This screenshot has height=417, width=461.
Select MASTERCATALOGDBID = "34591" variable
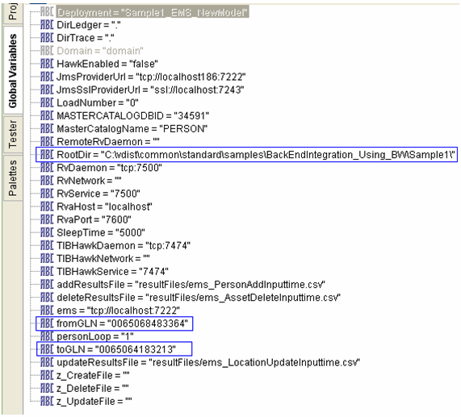coord(133,115)
